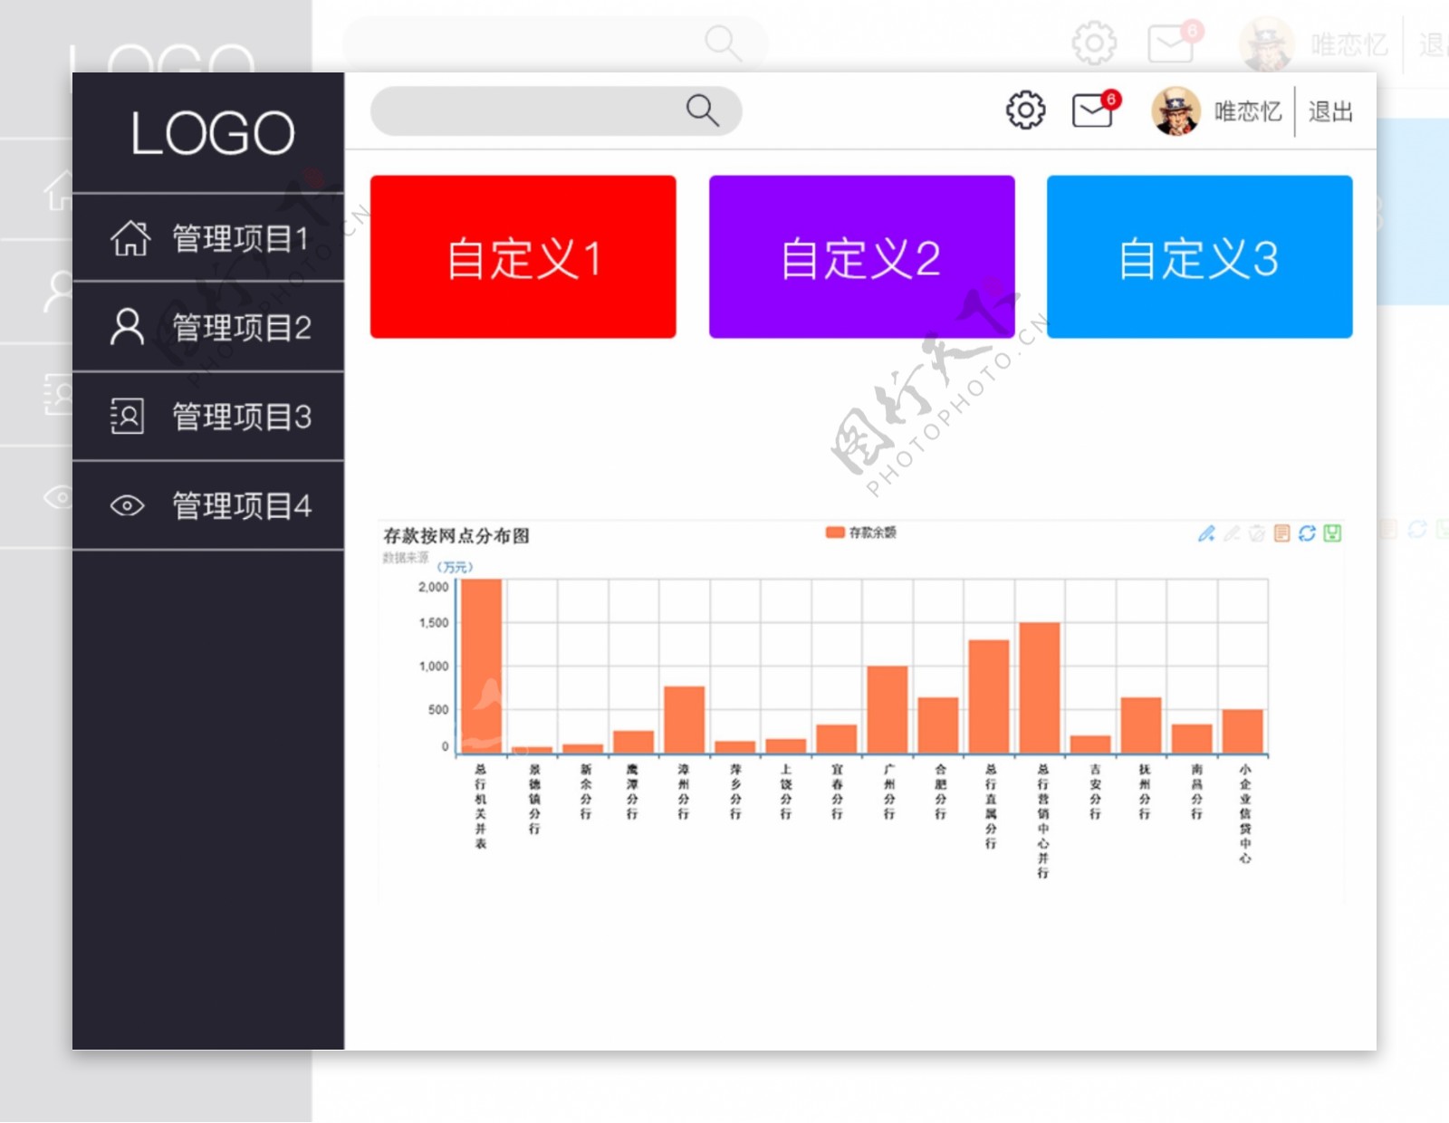Click the orange 存款余额 legend color swatch
This screenshot has width=1449, height=1123.
tap(835, 533)
